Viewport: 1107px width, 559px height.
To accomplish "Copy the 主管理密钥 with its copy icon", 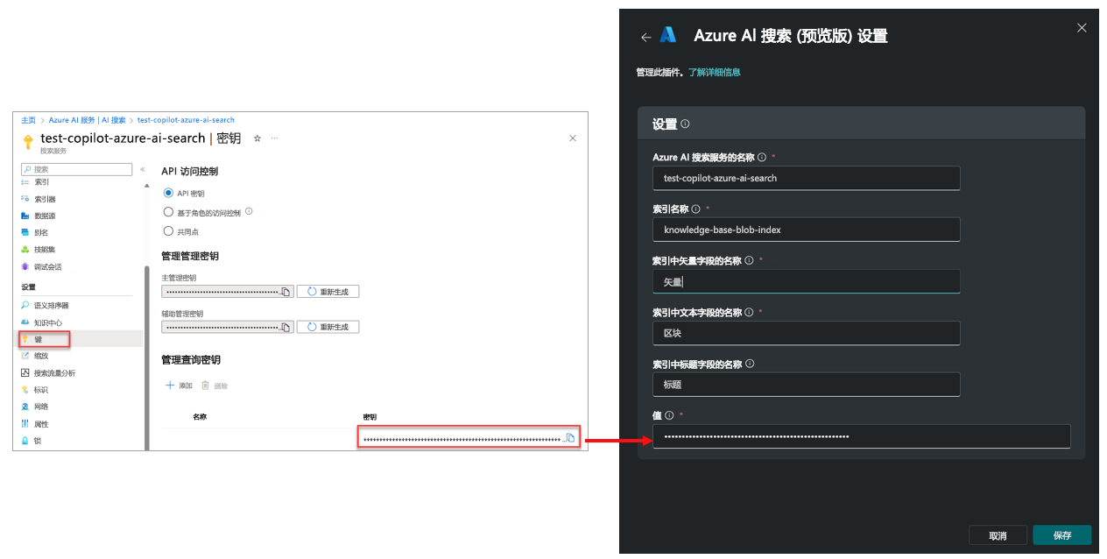I will pyautogui.click(x=287, y=292).
